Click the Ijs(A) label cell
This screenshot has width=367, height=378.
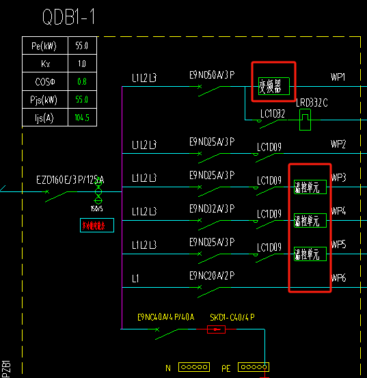[45, 118]
